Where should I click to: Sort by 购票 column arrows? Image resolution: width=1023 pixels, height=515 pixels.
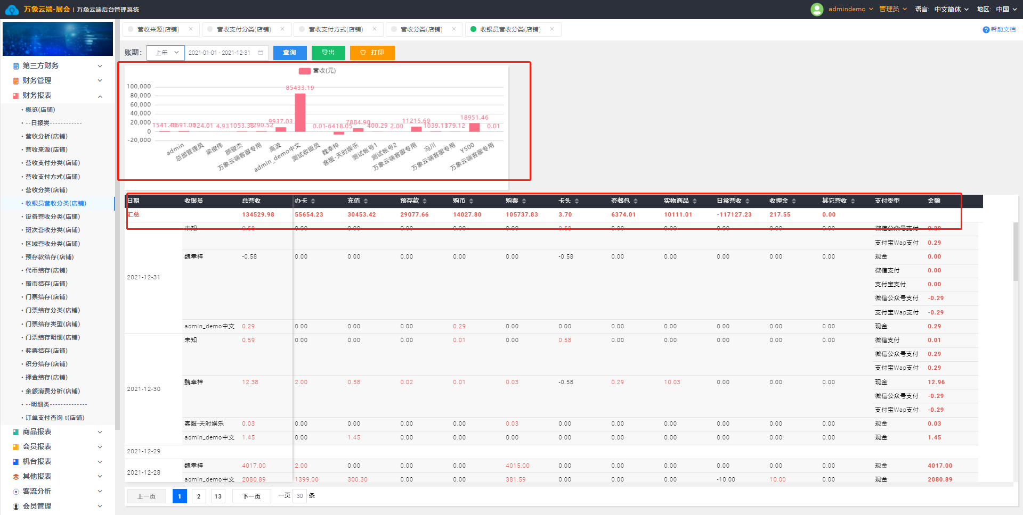click(x=524, y=201)
